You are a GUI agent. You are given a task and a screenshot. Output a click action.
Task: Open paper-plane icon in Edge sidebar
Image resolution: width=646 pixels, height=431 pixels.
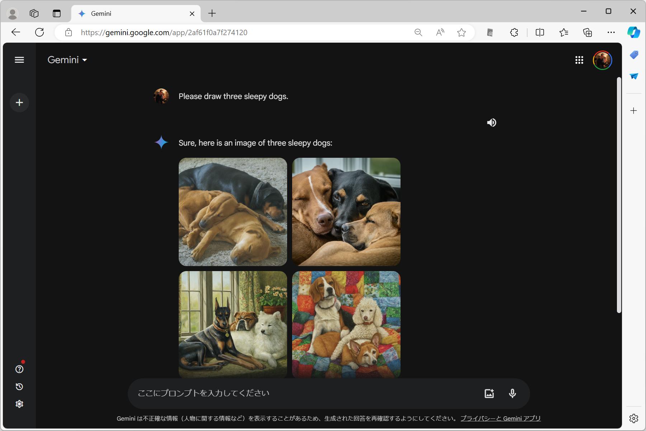coord(634,76)
